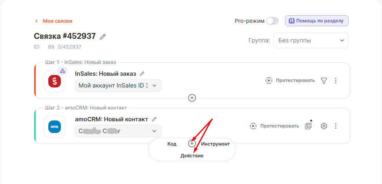Image resolution: width=382 pixels, height=184 pixels.
Task: Click the amoCRM app logo
Action: pyautogui.click(x=55, y=127)
